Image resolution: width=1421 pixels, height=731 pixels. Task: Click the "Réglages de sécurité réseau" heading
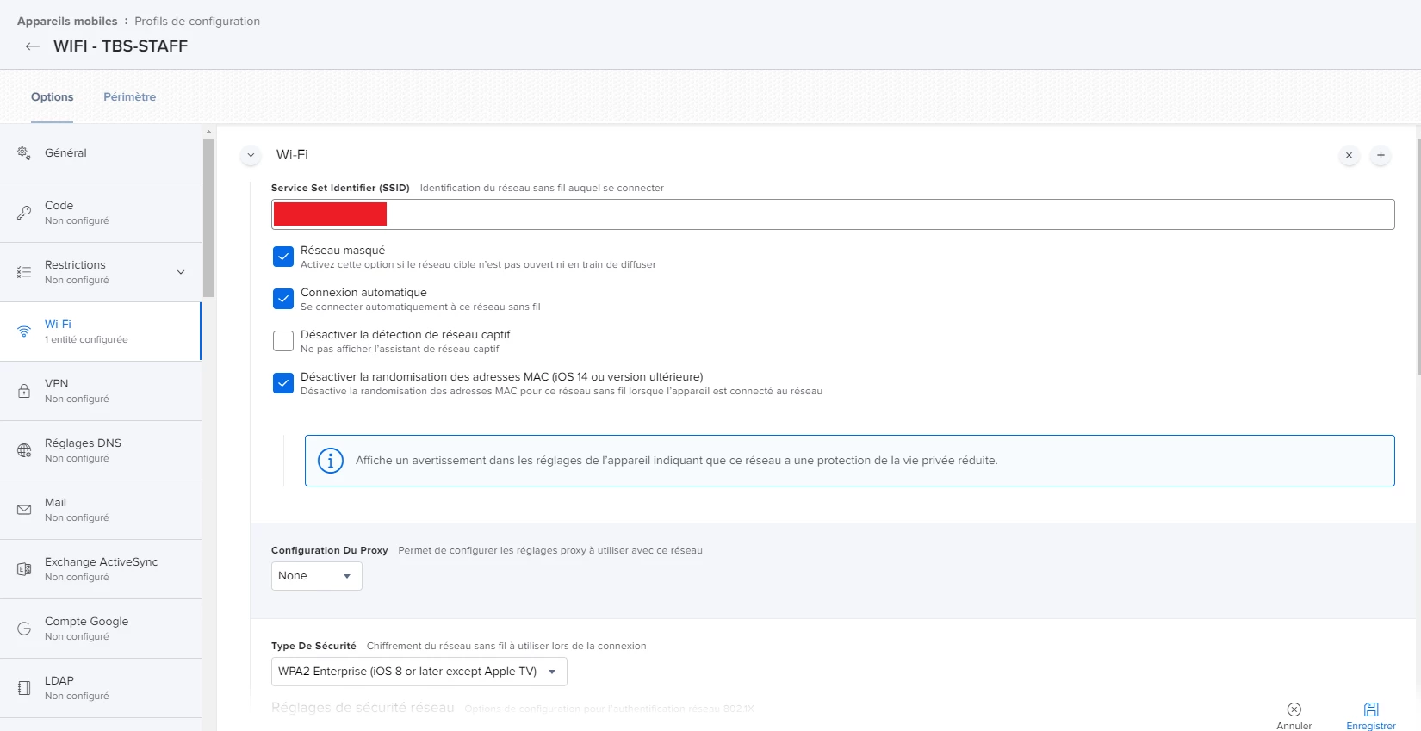[x=363, y=708]
